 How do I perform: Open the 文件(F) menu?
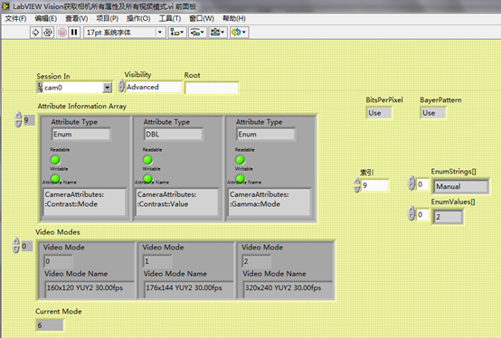coord(15,18)
